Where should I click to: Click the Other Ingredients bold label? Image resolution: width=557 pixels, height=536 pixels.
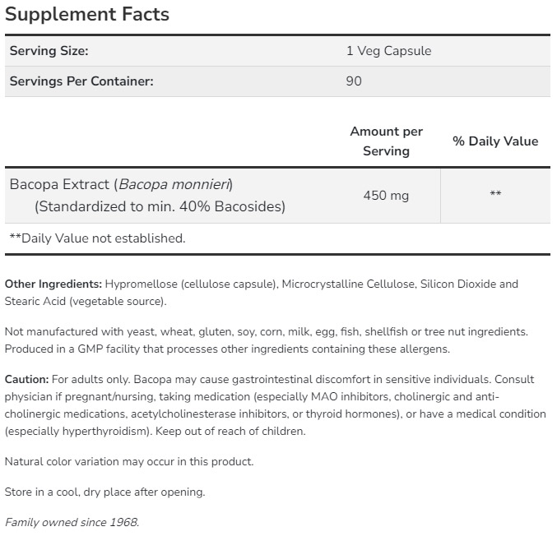[x=53, y=284]
